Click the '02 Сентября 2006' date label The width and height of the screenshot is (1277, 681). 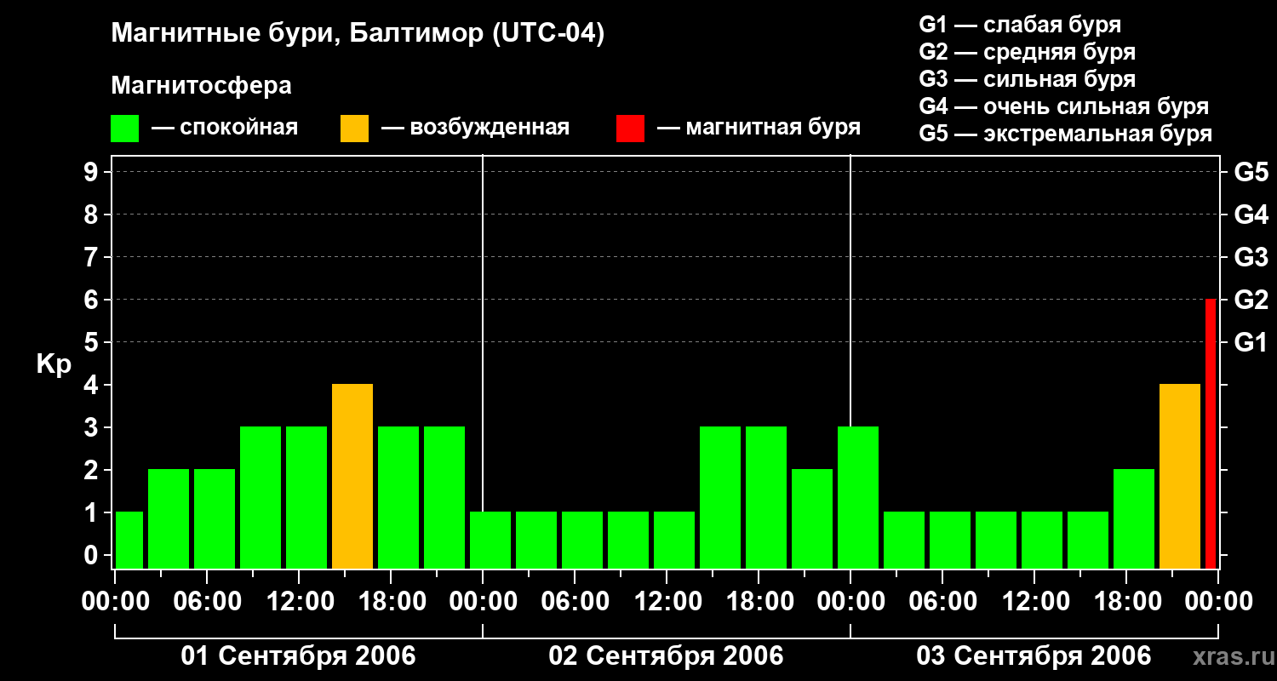pyautogui.click(x=667, y=655)
